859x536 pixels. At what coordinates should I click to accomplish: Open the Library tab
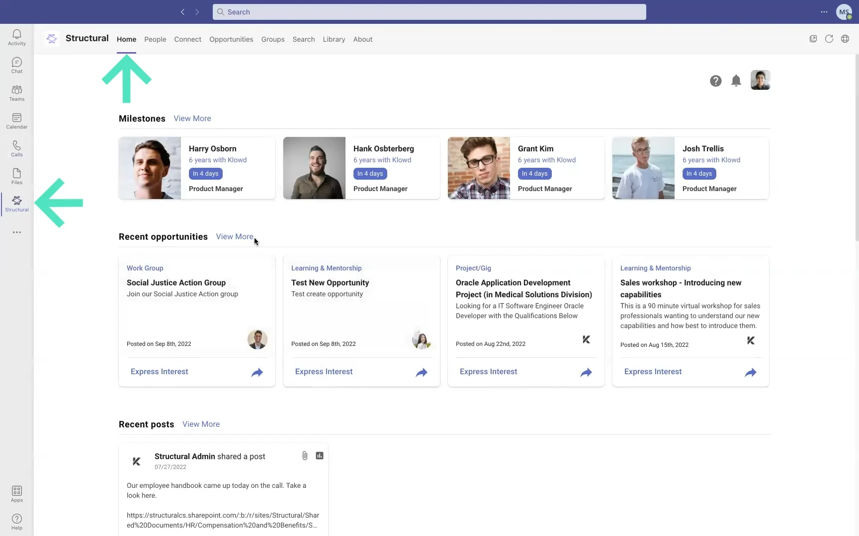[334, 39]
